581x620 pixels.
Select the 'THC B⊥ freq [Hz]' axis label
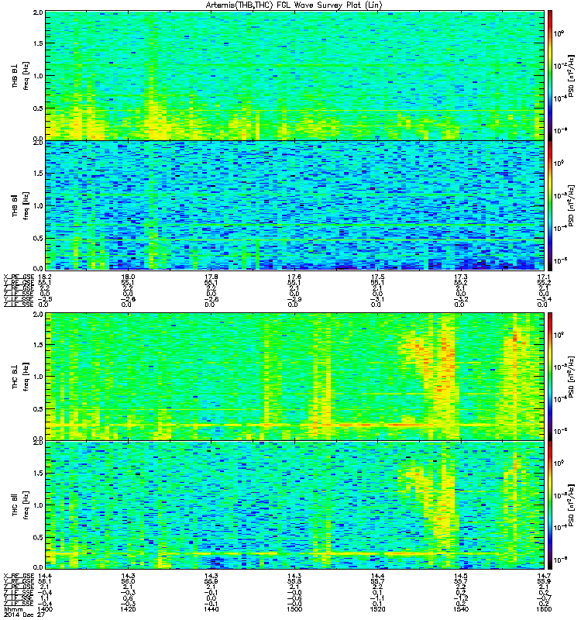coord(20,377)
